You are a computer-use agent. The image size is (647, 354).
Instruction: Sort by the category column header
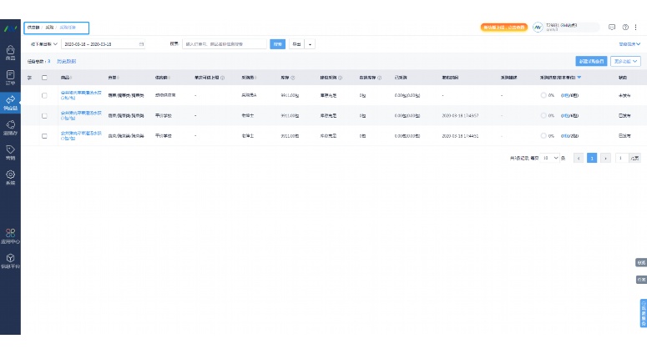(114, 78)
